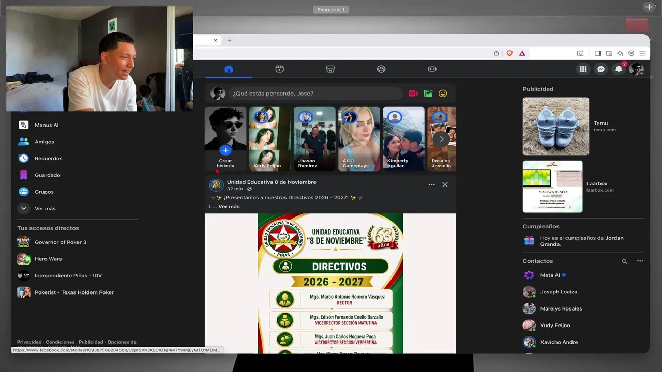The width and height of the screenshot is (662, 372).
Task: Open notifications bell
Action: click(619, 69)
